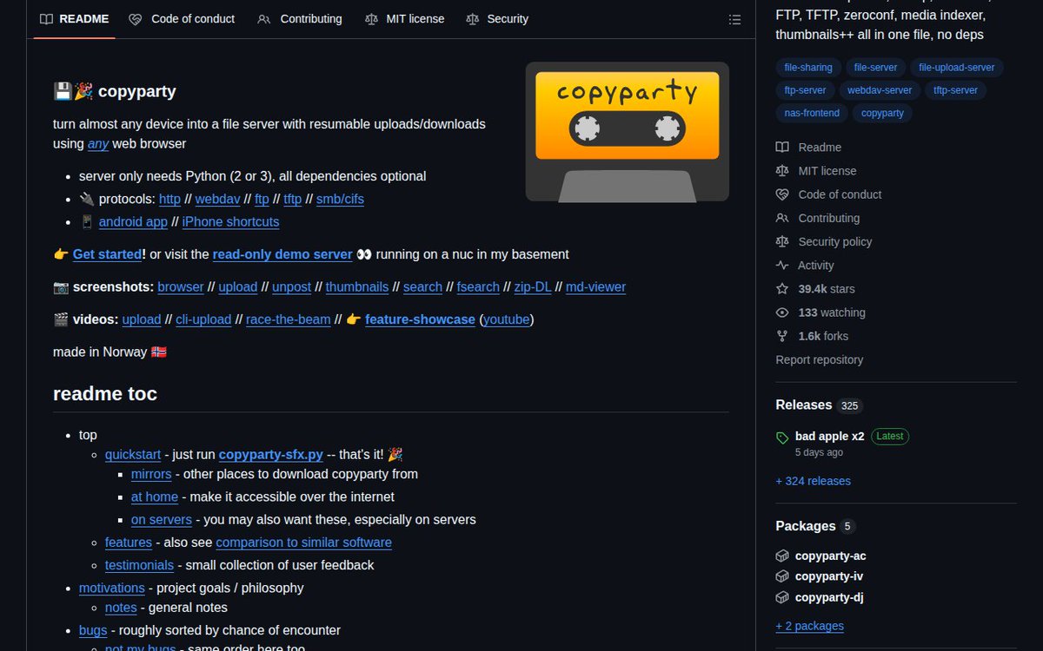Open the readme outline list icon
Image resolution: width=1043 pixels, height=651 pixels.
pos(734,19)
